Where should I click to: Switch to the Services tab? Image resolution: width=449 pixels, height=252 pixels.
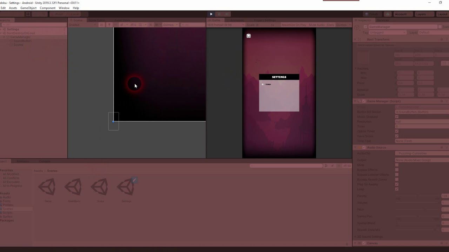point(382,20)
